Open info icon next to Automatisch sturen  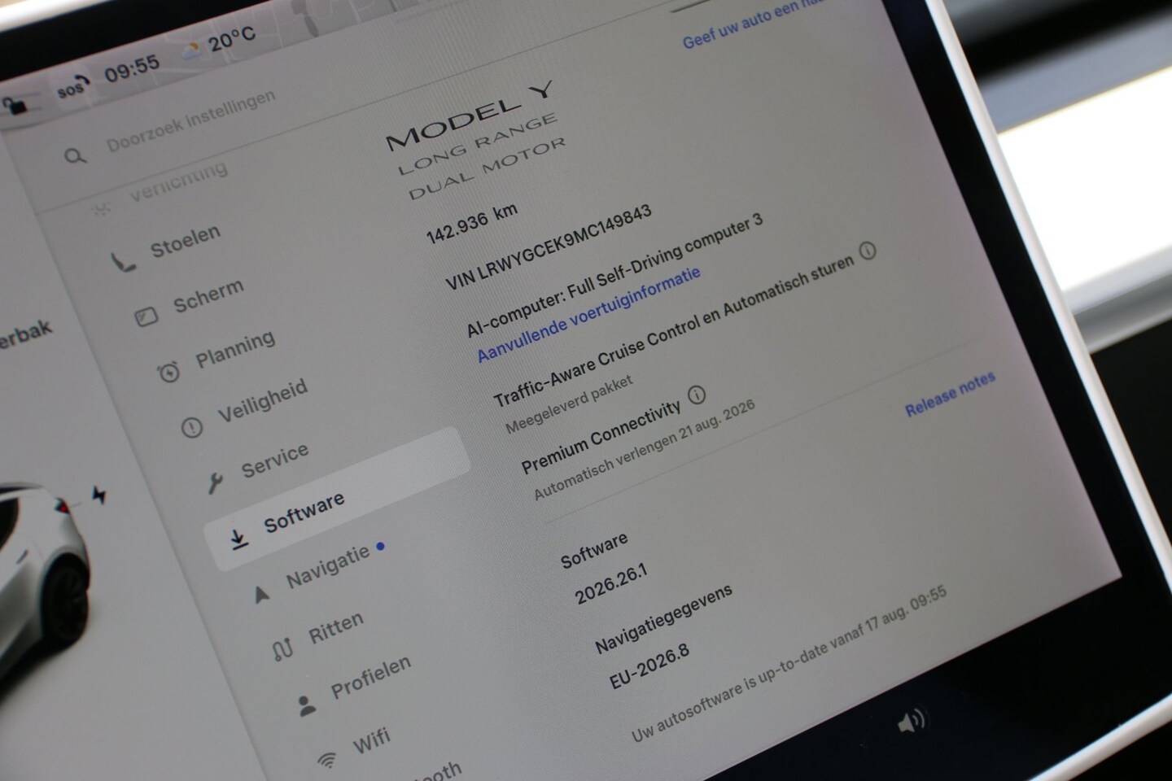tap(868, 251)
